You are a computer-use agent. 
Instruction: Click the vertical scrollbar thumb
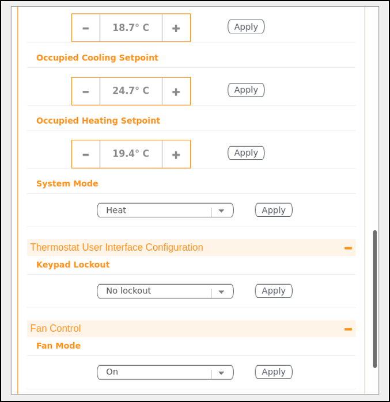click(375, 299)
